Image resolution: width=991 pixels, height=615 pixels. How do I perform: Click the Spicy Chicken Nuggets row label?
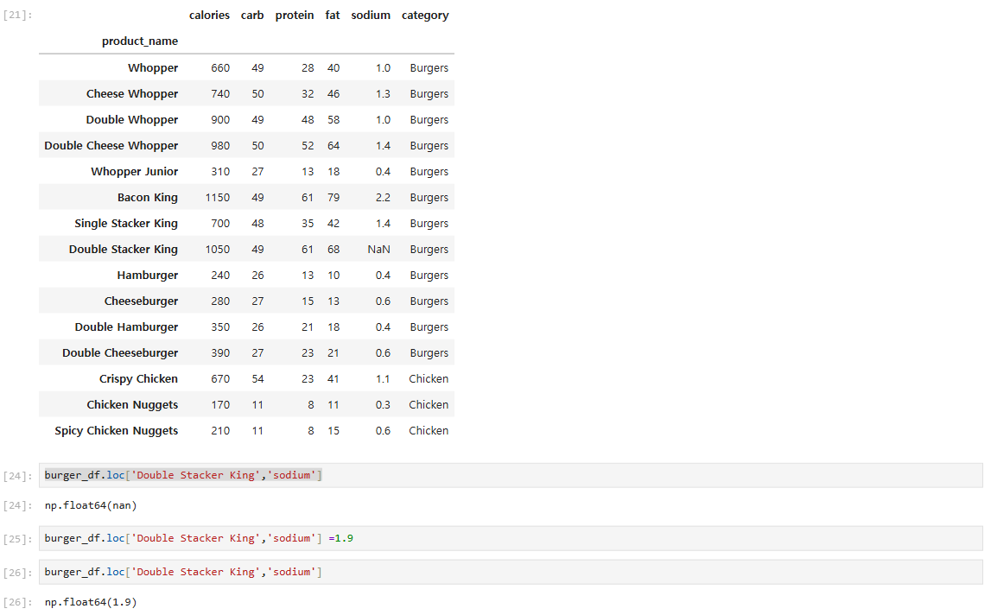[x=117, y=430]
